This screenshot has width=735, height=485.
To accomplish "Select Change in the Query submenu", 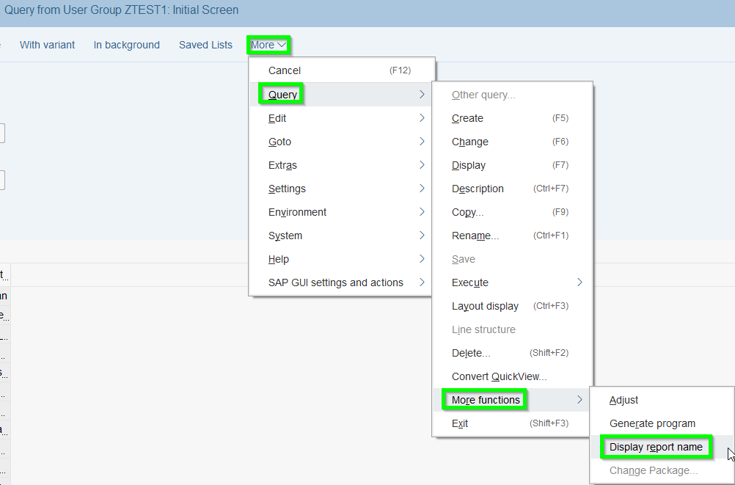I will tap(469, 142).
